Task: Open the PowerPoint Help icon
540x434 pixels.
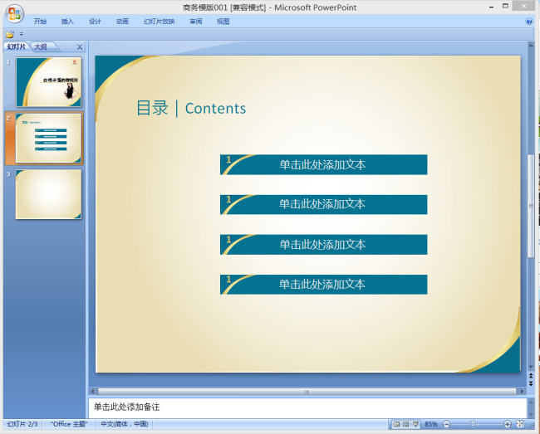Action: 529,22
